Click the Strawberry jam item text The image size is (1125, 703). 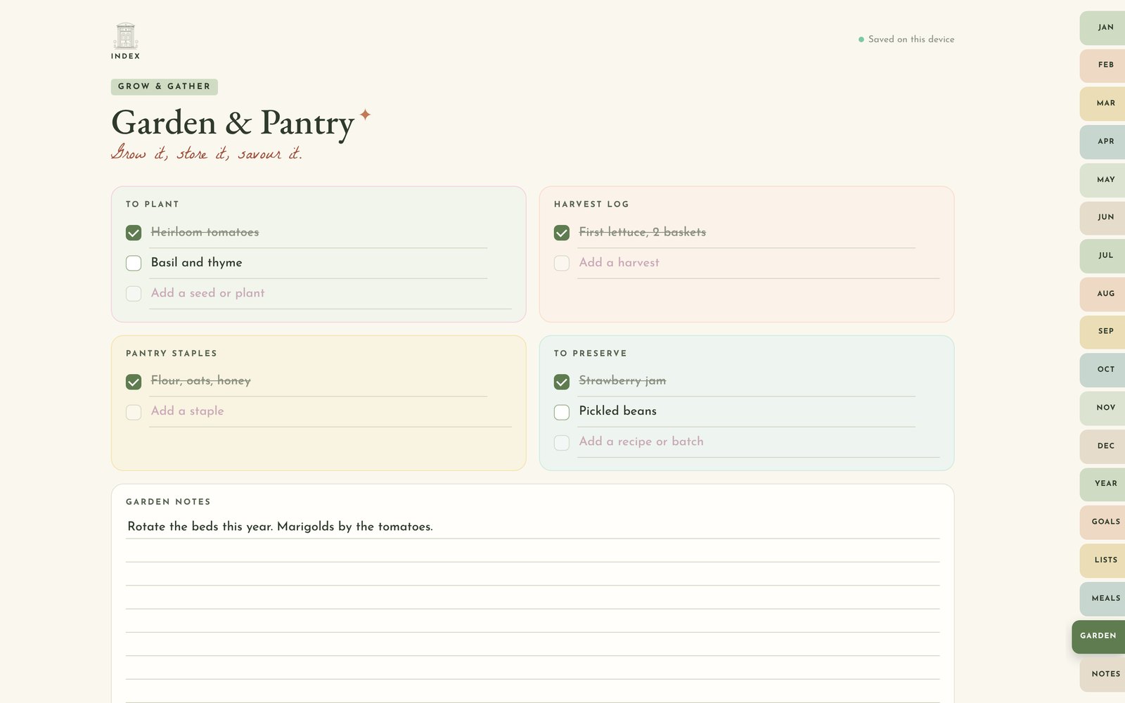622,380
